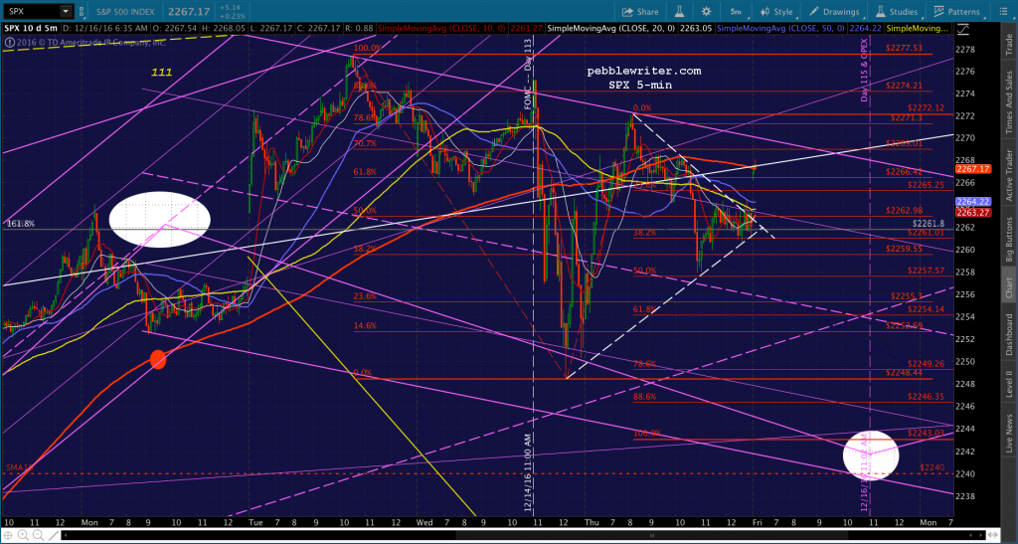The image size is (1018, 544).
Task: Open the Level II side tab
Action: tap(1010, 384)
